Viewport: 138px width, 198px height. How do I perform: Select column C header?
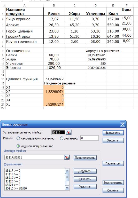(75, 5)
